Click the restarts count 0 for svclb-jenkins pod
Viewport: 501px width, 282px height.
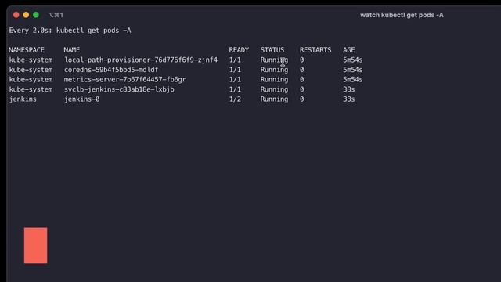(301, 89)
